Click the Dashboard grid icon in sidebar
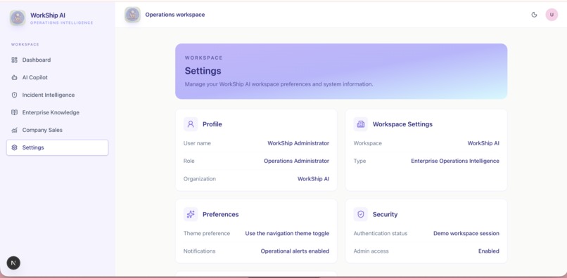Viewport: 567px width, 278px height. [x=15, y=60]
